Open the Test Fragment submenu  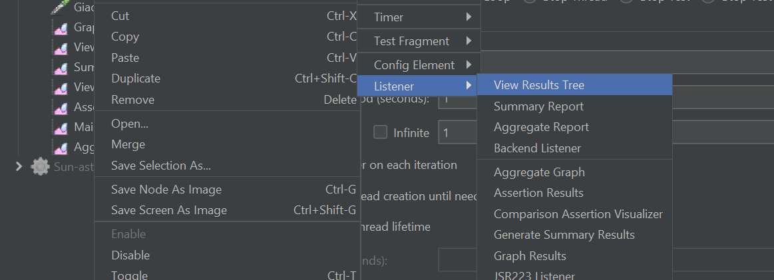coord(419,41)
